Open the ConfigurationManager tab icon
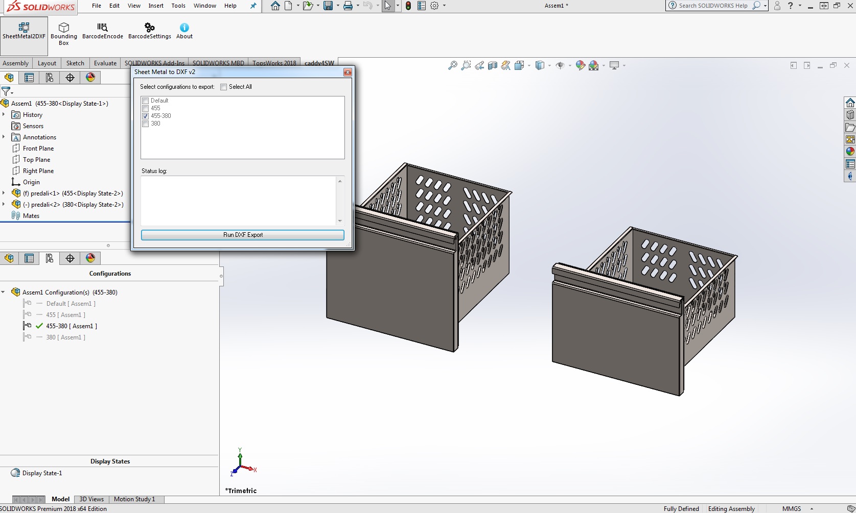 [50, 78]
